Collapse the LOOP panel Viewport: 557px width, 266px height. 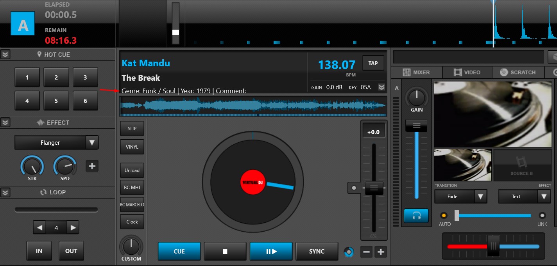click(5, 192)
